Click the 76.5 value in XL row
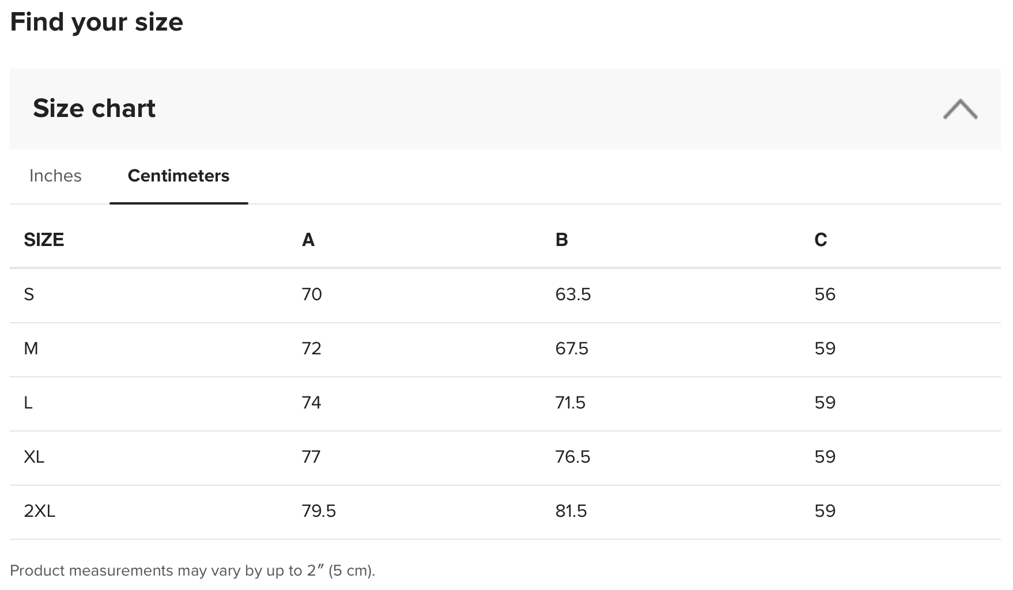The height and width of the screenshot is (590, 1013). coord(573,457)
